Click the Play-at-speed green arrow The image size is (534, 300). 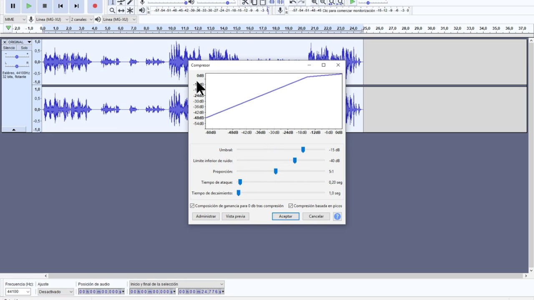[353, 2]
